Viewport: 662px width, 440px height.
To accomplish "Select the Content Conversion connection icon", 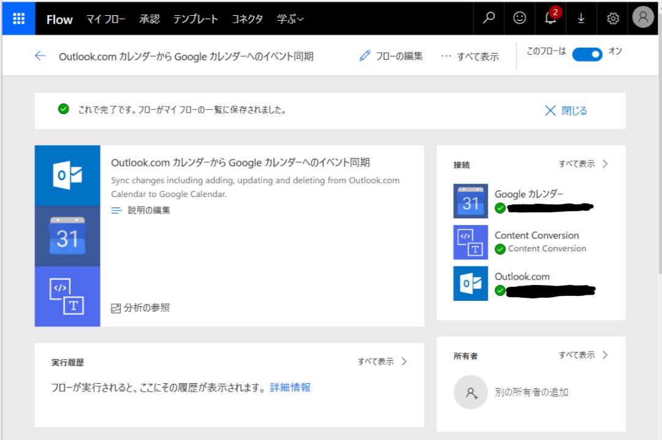I will tap(470, 242).
